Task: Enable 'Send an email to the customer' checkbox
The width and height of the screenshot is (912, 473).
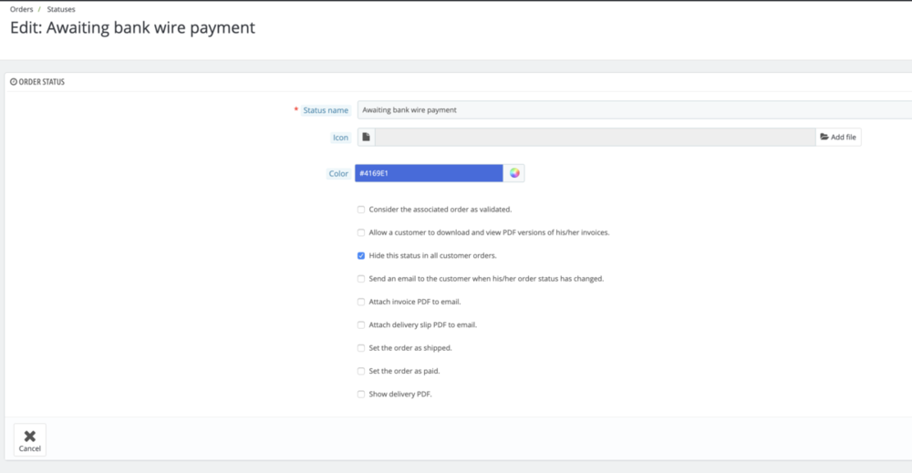Action: (x=361, y=279)
